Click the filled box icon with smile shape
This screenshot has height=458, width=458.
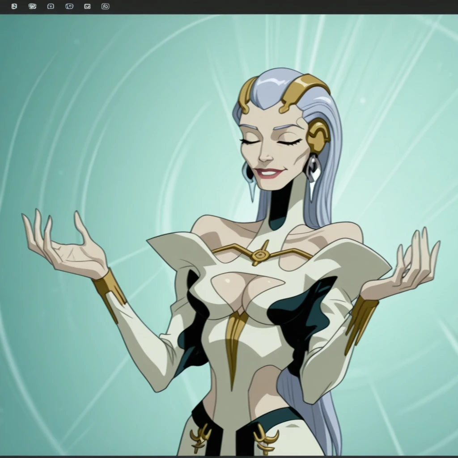(x=87, y=6)
